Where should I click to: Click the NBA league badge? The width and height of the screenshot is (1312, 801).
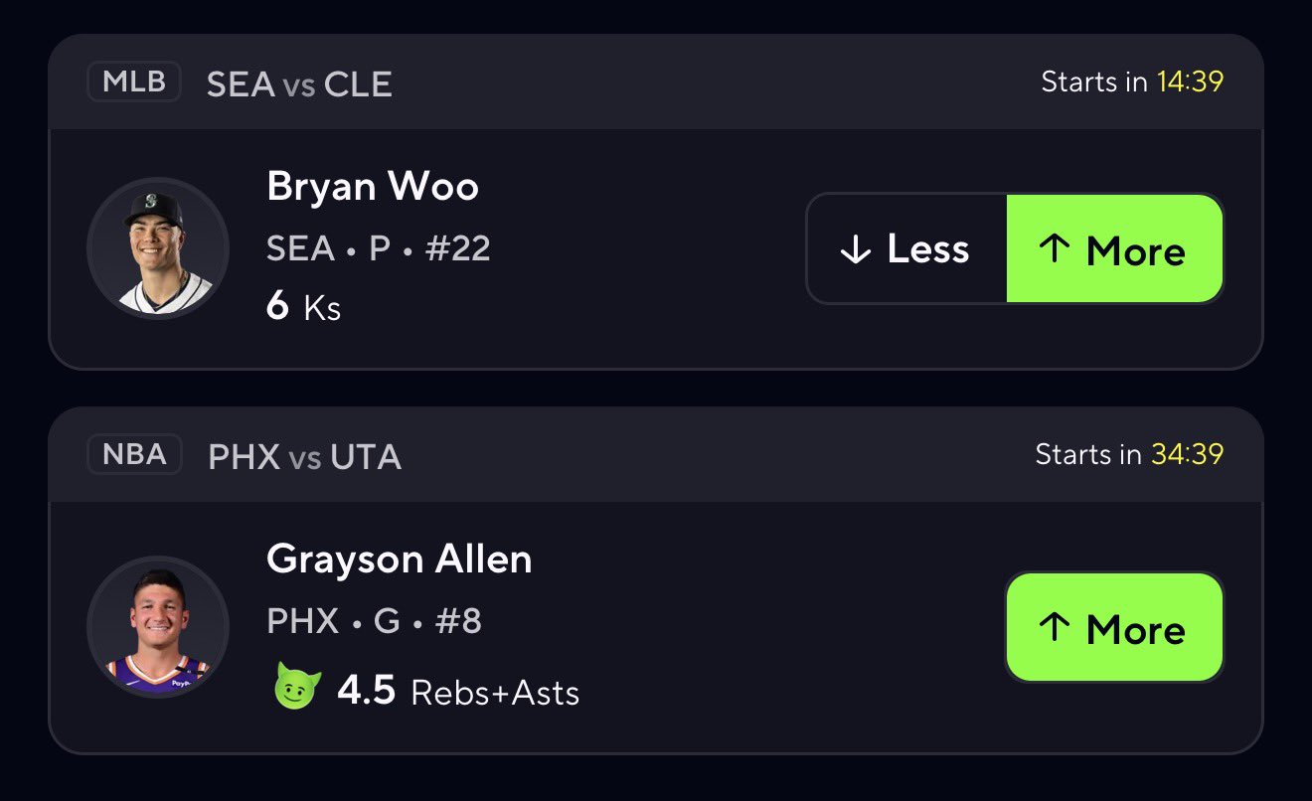coord(134,456)
